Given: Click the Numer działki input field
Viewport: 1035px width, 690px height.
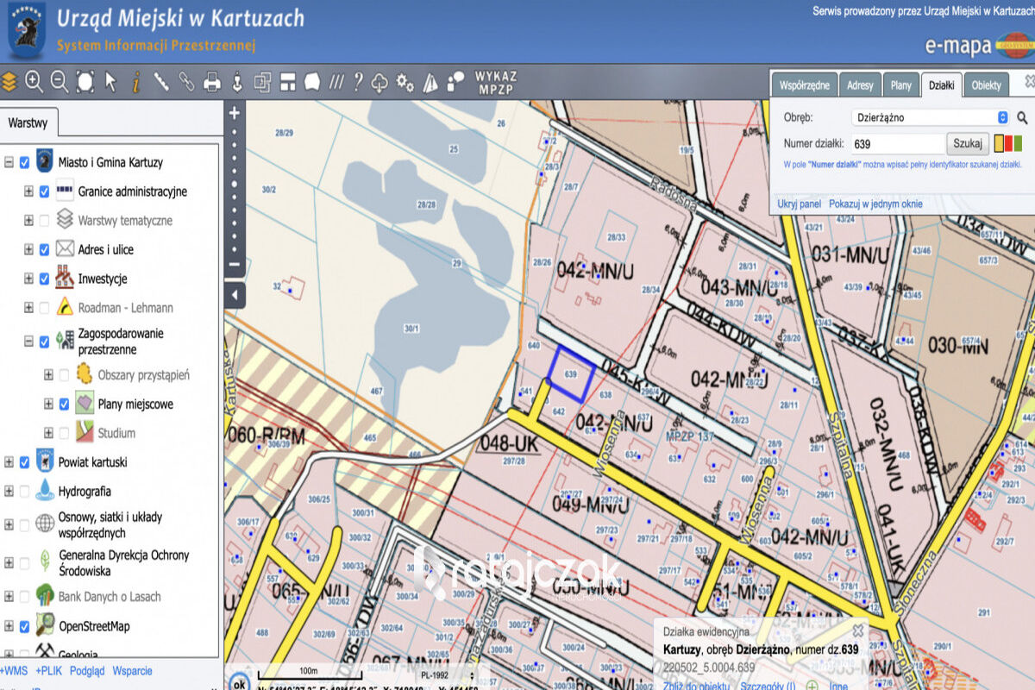Looking at the screenshot, I should (x=898, y=144).
